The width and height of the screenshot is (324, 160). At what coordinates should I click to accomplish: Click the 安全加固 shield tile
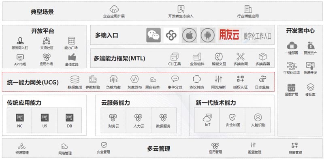click(232, 120)
